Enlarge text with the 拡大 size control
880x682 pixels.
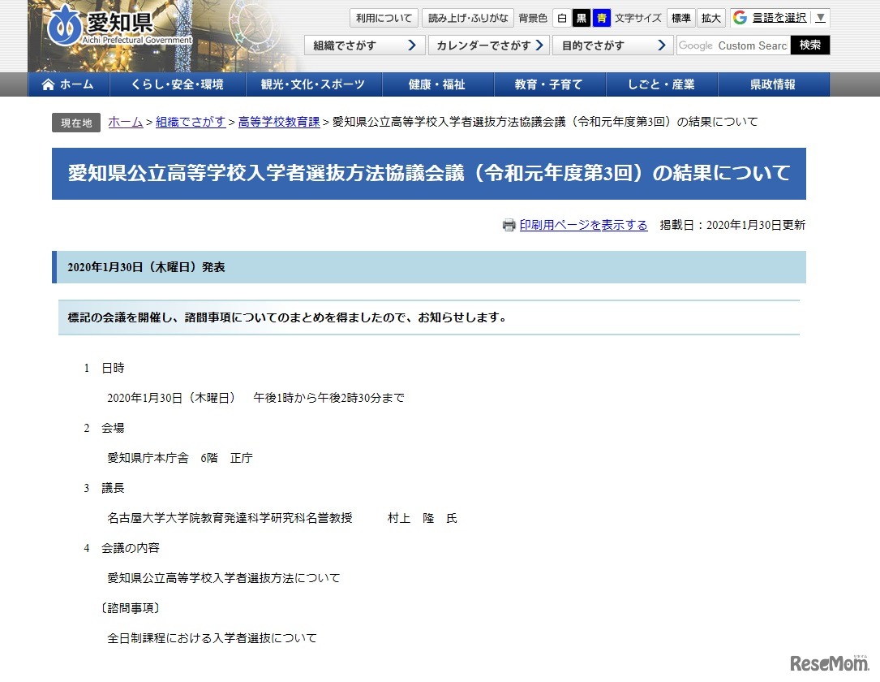710,17
